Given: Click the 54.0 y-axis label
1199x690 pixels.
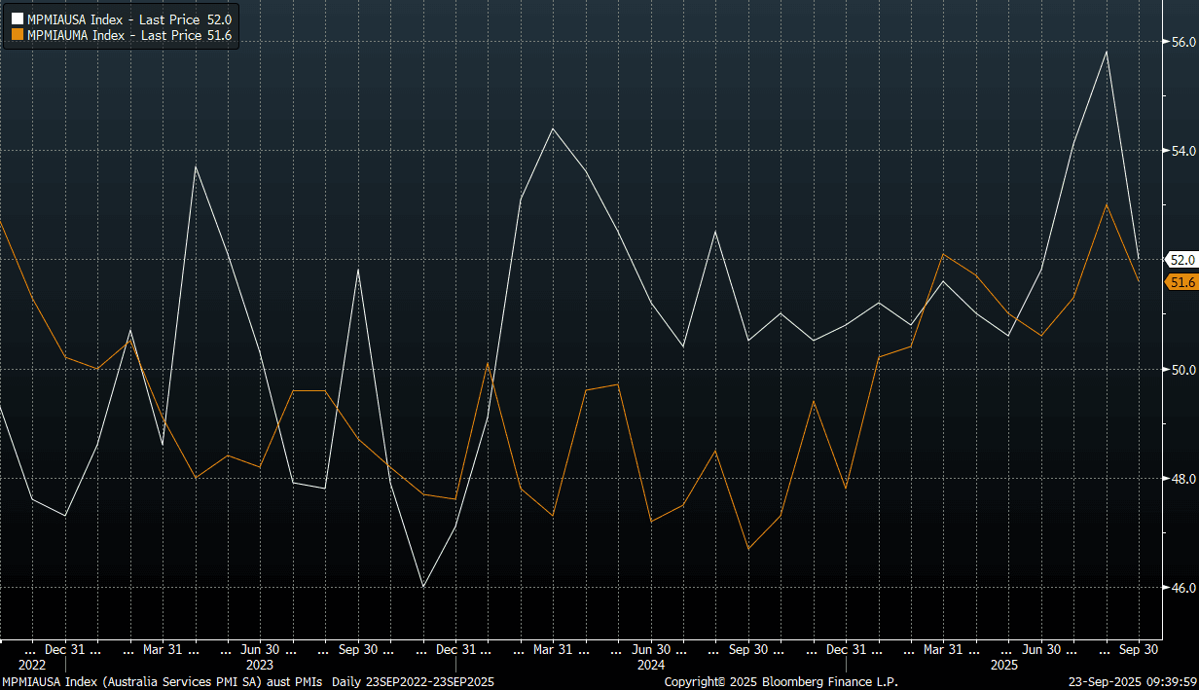Looking at the screenshot, I should tap(1182, 152).
